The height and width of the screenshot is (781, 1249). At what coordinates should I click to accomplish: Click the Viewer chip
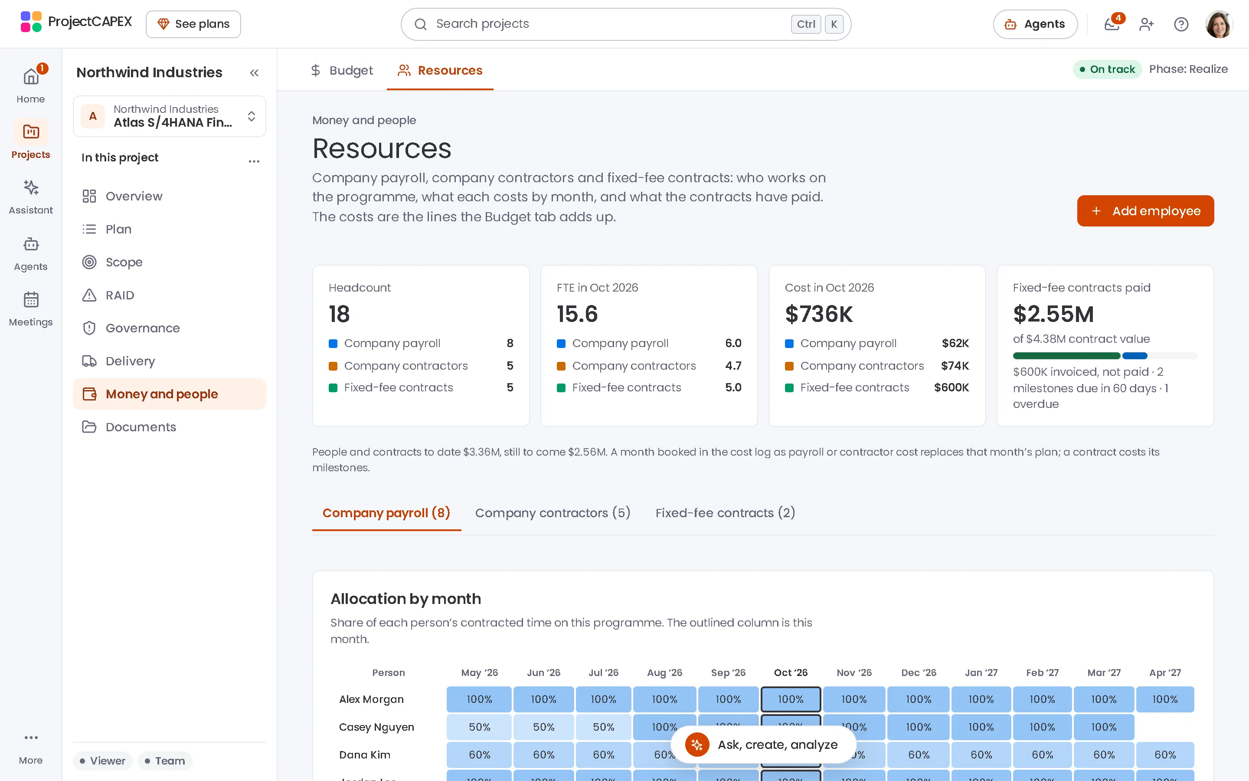[x=102, y=761]
